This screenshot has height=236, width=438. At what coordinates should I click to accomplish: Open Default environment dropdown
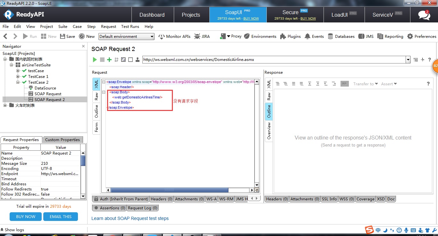point(126,37)
